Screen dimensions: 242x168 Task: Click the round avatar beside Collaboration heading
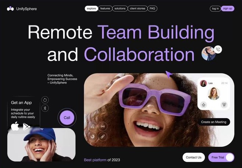[209, 54]
